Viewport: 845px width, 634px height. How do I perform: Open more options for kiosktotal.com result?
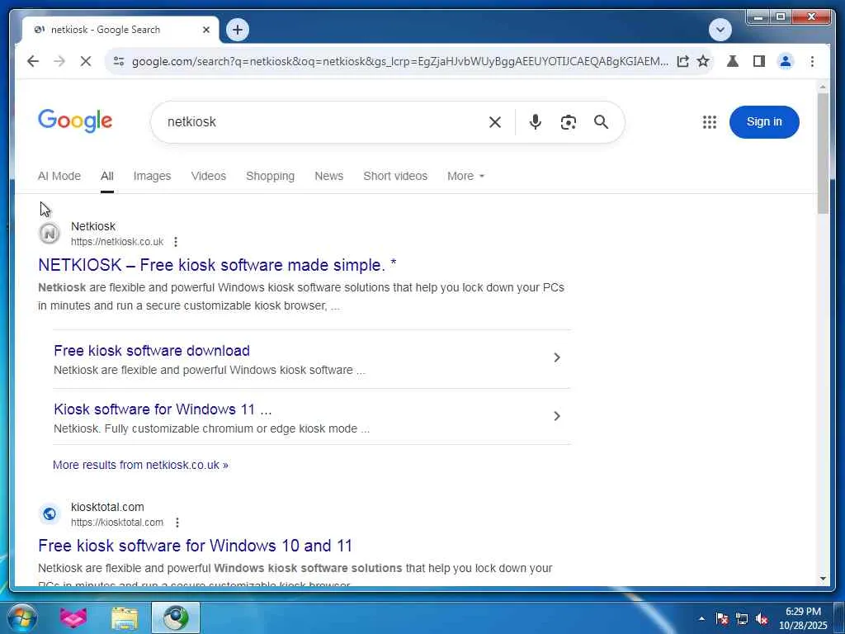pyautogui.click(x=177, y=523)
